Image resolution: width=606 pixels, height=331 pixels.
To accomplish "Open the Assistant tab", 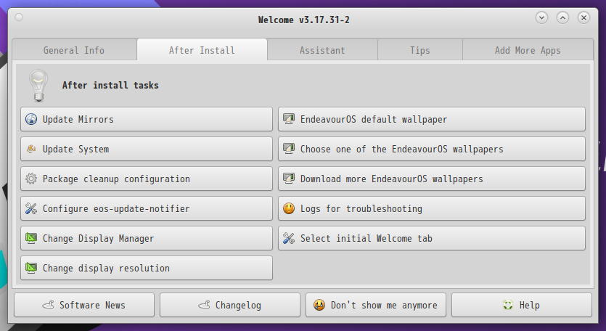I will coord(322,50).
